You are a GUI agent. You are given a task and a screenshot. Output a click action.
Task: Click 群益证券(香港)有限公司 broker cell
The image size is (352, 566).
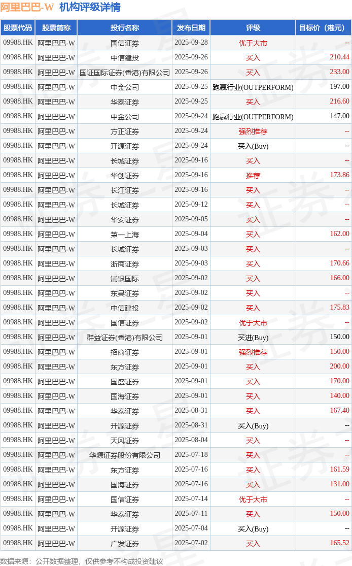coord(125,338)
